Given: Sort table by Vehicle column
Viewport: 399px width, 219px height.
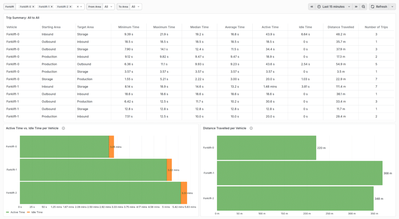Looking at the screenshot, I should (x=12, y=27).
